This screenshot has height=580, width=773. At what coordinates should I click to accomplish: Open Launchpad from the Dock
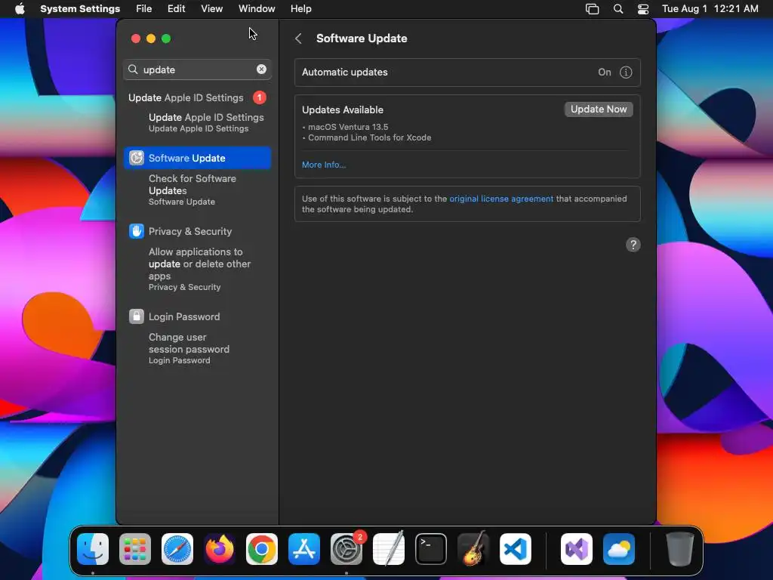click(135, 549)
